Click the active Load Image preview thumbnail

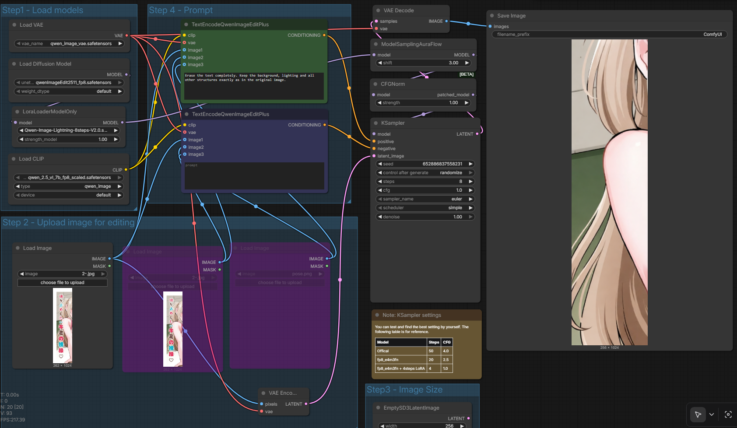tap(63, 326)
